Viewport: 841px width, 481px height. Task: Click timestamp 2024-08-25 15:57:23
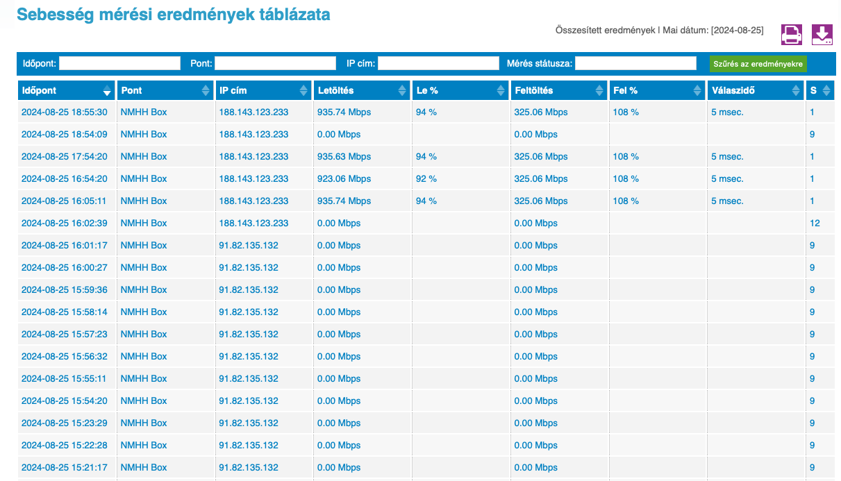coord(65,335)
